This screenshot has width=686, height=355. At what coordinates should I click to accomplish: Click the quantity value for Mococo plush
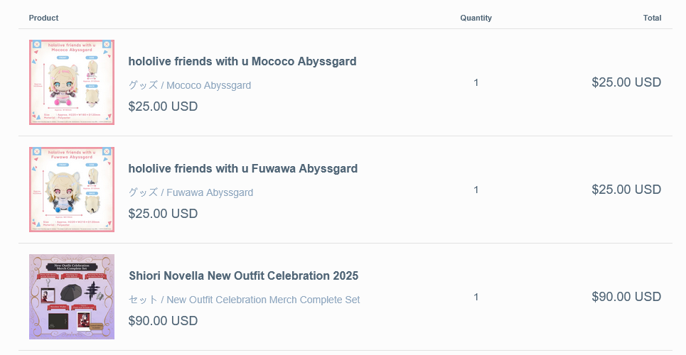point(476,82)
